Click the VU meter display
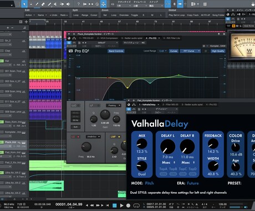The width and height of the screenshot is (255, 211). pos(242,46)
